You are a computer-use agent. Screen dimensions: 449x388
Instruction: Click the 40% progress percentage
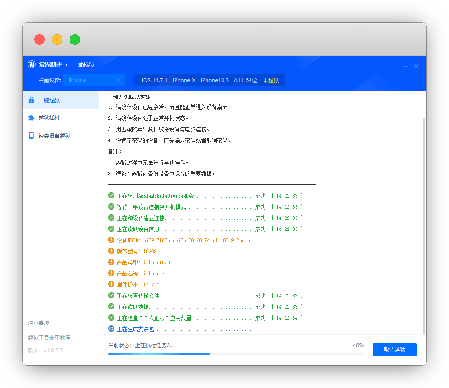[358, 345]
